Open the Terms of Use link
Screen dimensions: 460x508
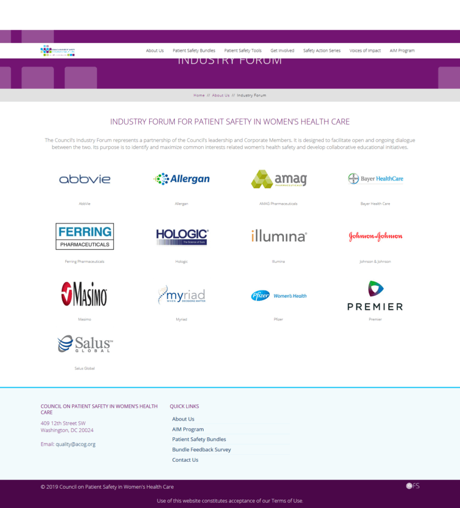[287, 501]
